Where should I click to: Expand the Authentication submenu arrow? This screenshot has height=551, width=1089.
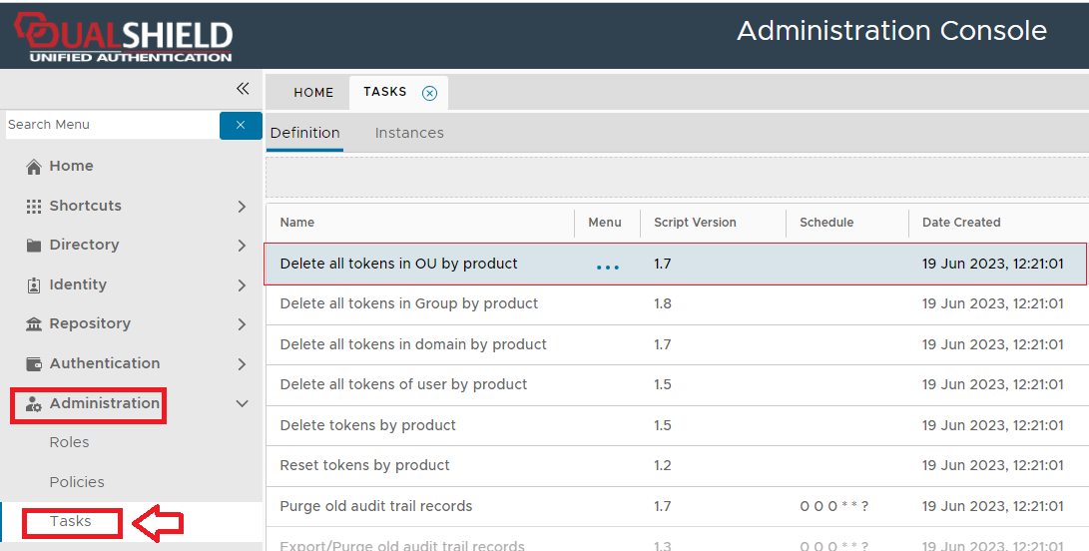pos(242,364)
